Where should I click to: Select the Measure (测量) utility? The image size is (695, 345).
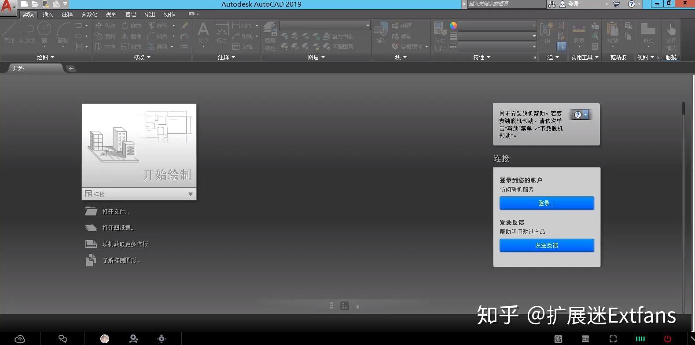click(x=579, y=34)
